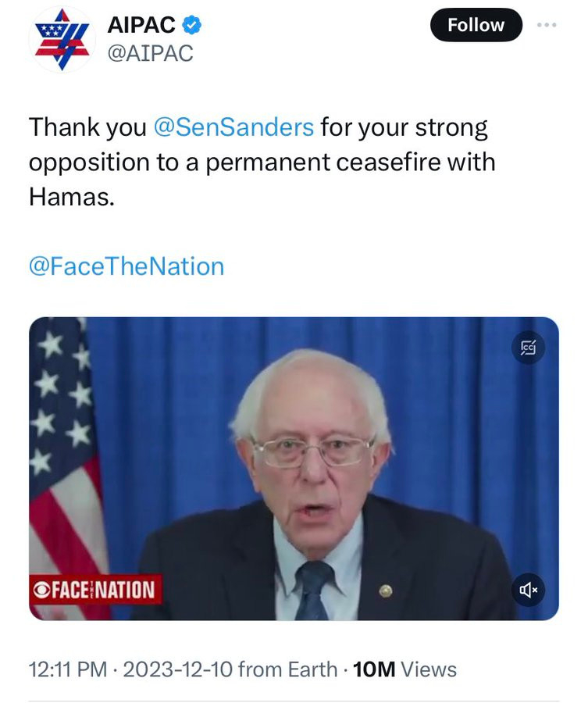This screenshot has width=588, height=703.
Task: Unmute the video with the speaker icon
Action: click(529, 590)
